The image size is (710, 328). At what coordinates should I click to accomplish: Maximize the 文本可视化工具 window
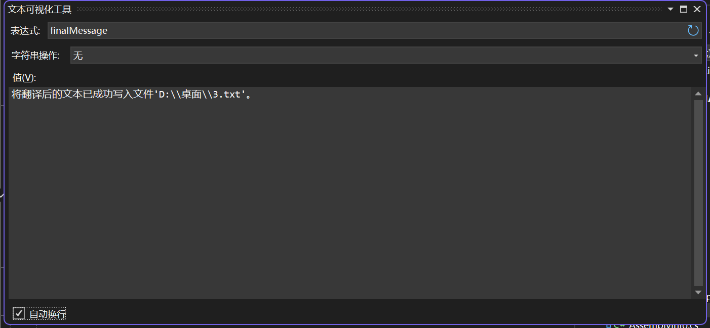684,9
